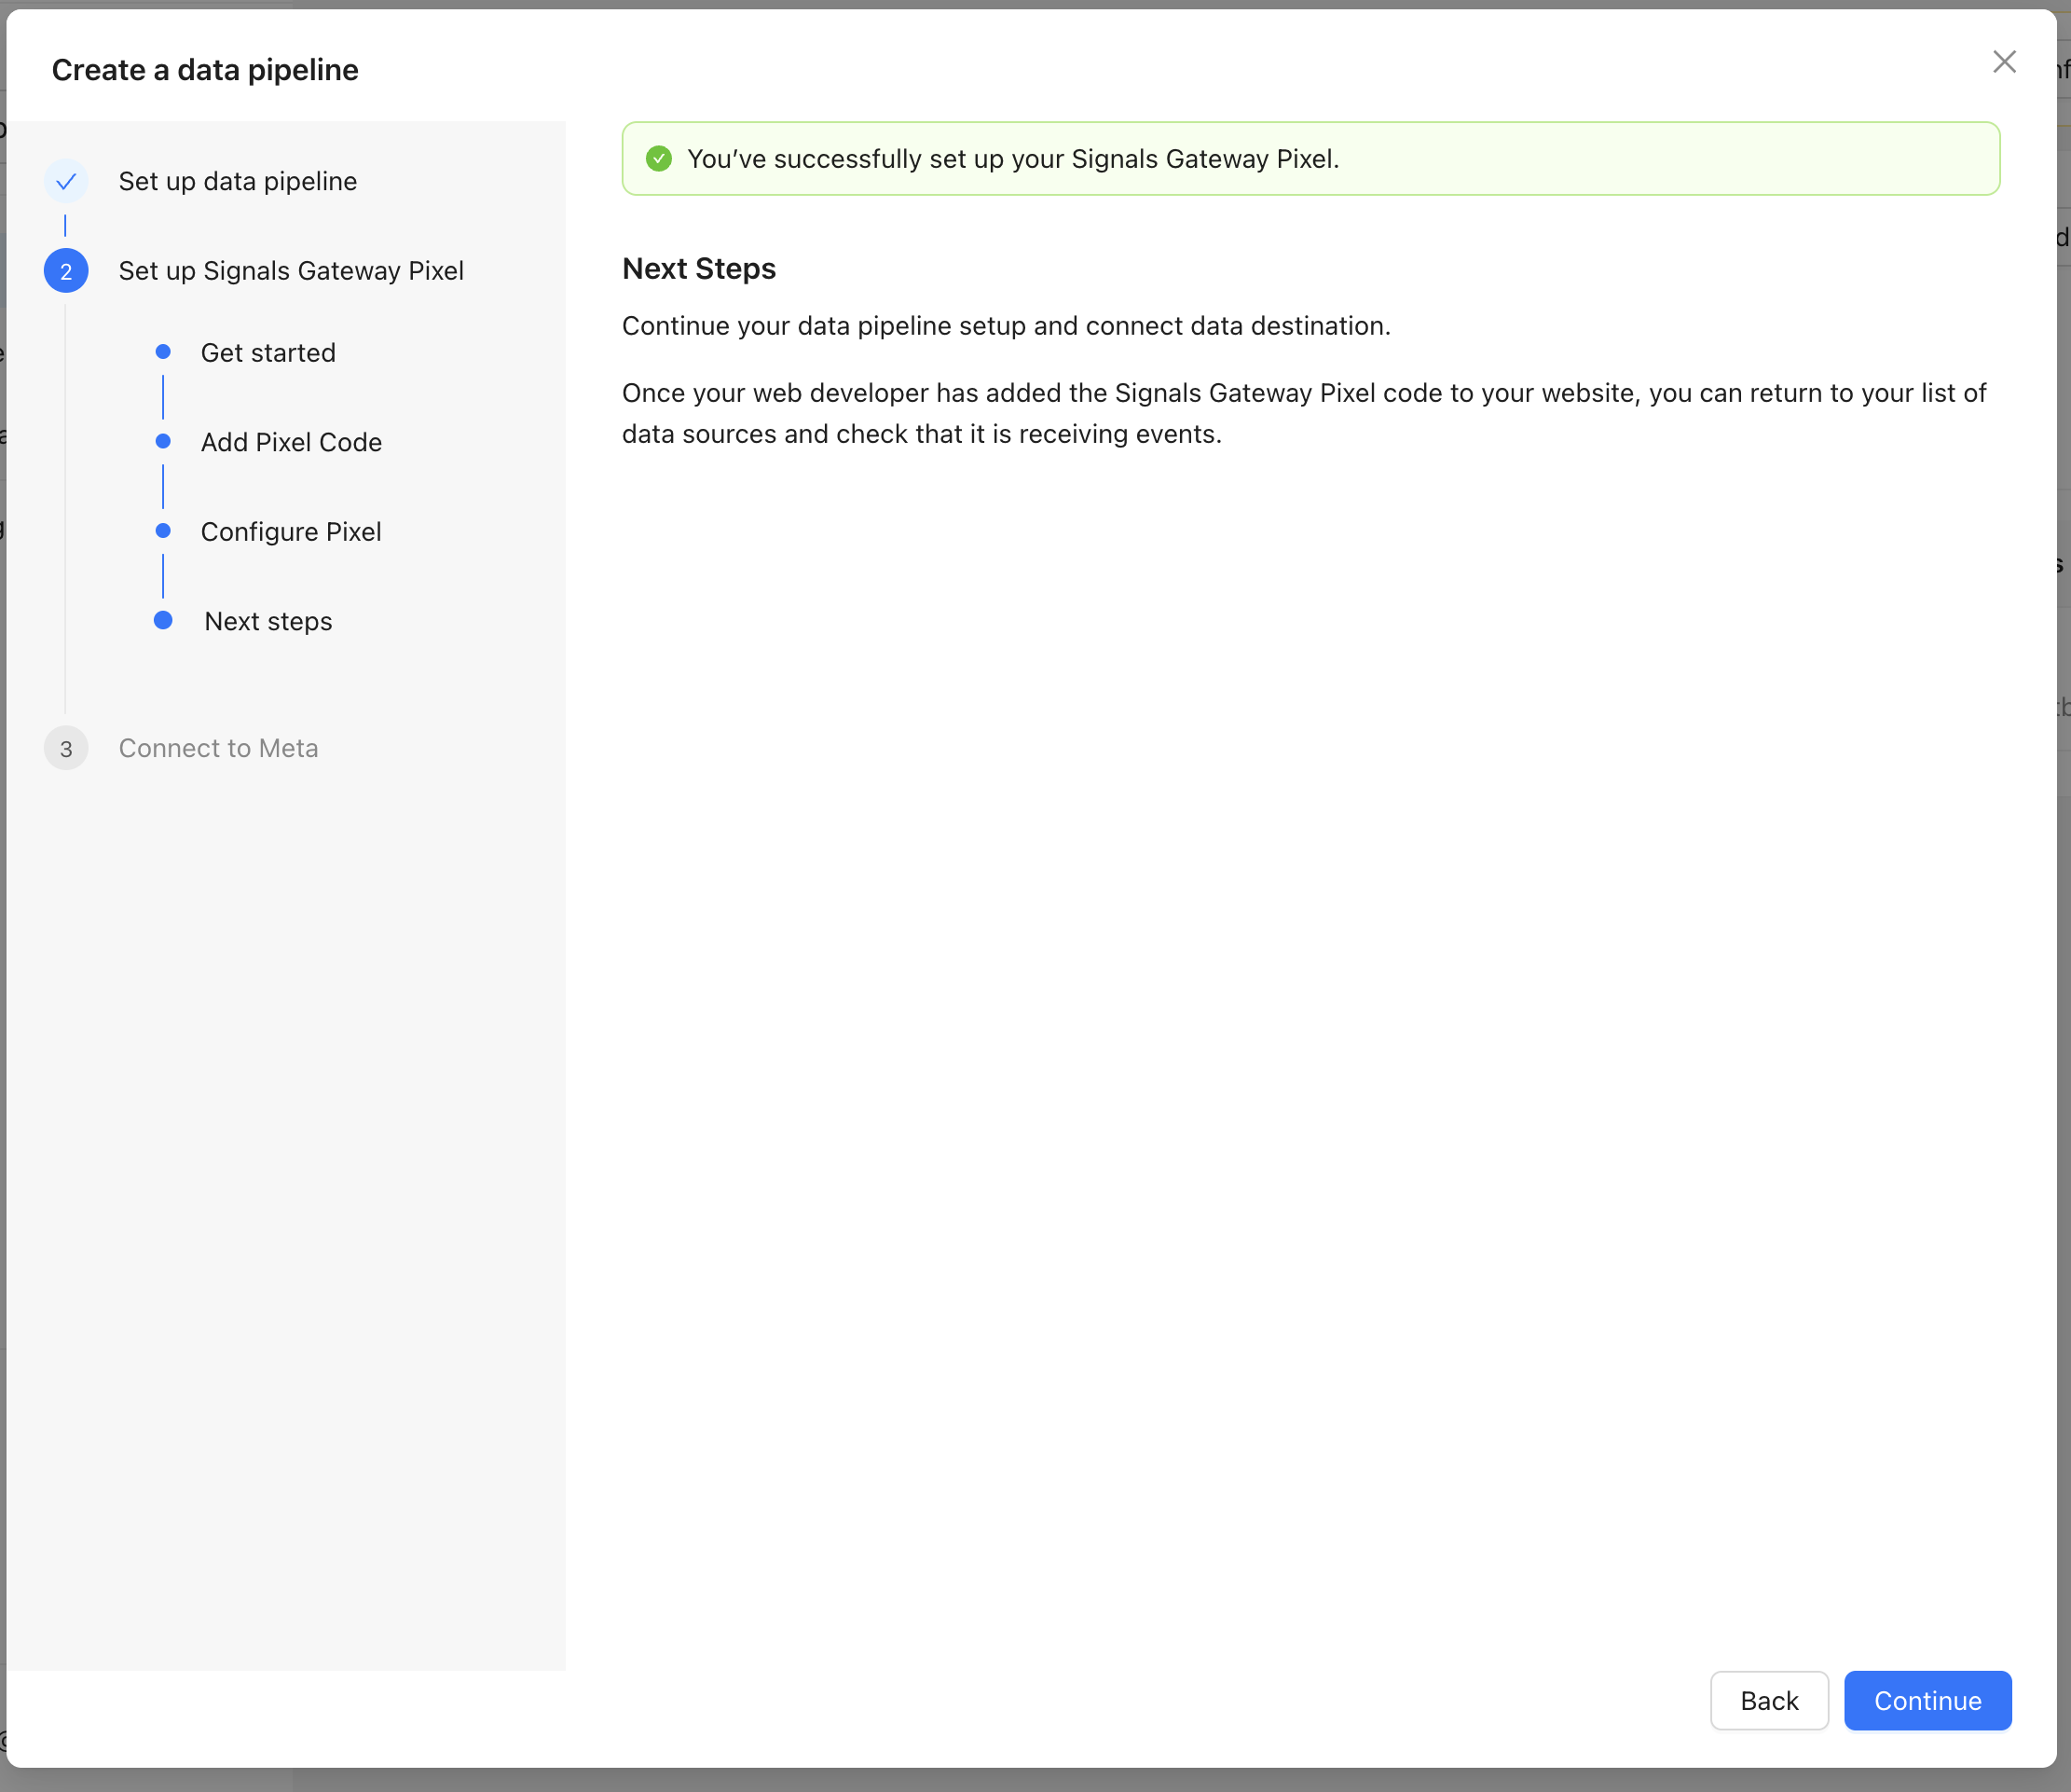Screen dimensions: 2071x1792
Task: Click the Get started bullet dot
Action: (163, 352)
